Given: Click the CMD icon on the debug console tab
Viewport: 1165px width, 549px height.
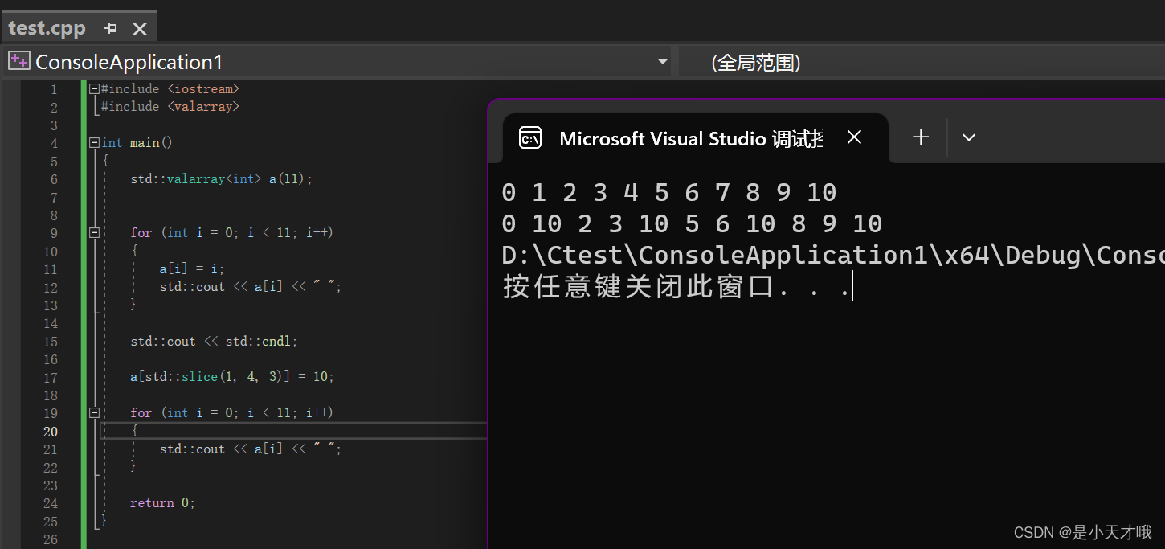Looking at the screenshot, I should click(530, 137).
